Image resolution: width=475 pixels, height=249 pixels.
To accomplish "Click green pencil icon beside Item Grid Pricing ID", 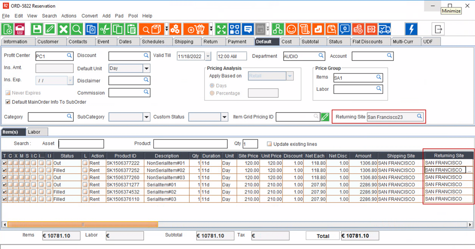I will click(325, 117).
